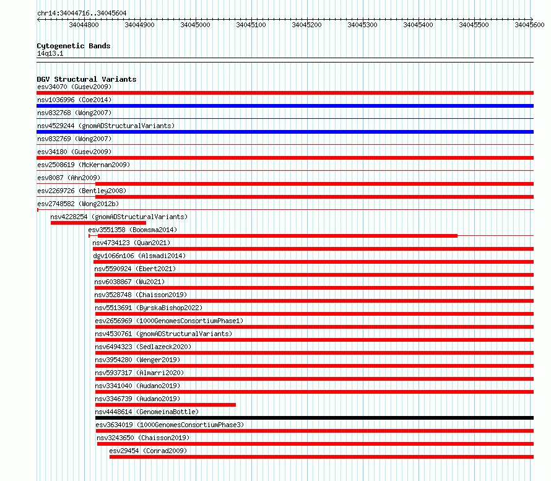Open variant nsv6494323 (Sedlazeck2020)
Screen dimensions: 551x481
tap(143, 347)
